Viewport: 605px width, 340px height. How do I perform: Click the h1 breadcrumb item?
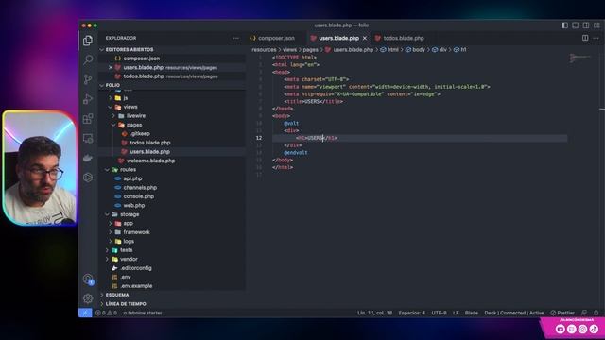pyautogui.click(x=463, y=50)
